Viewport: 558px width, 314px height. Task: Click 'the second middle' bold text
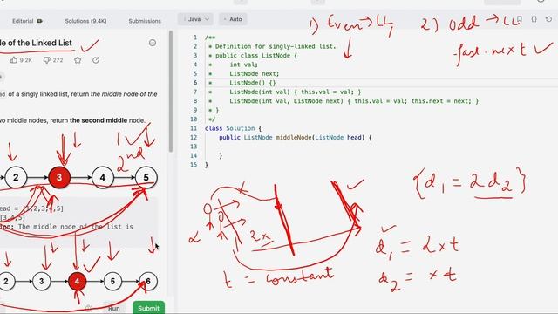tap(99, 120)
